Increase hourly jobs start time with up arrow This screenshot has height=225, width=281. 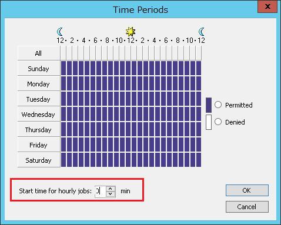(x=111, y=189)
